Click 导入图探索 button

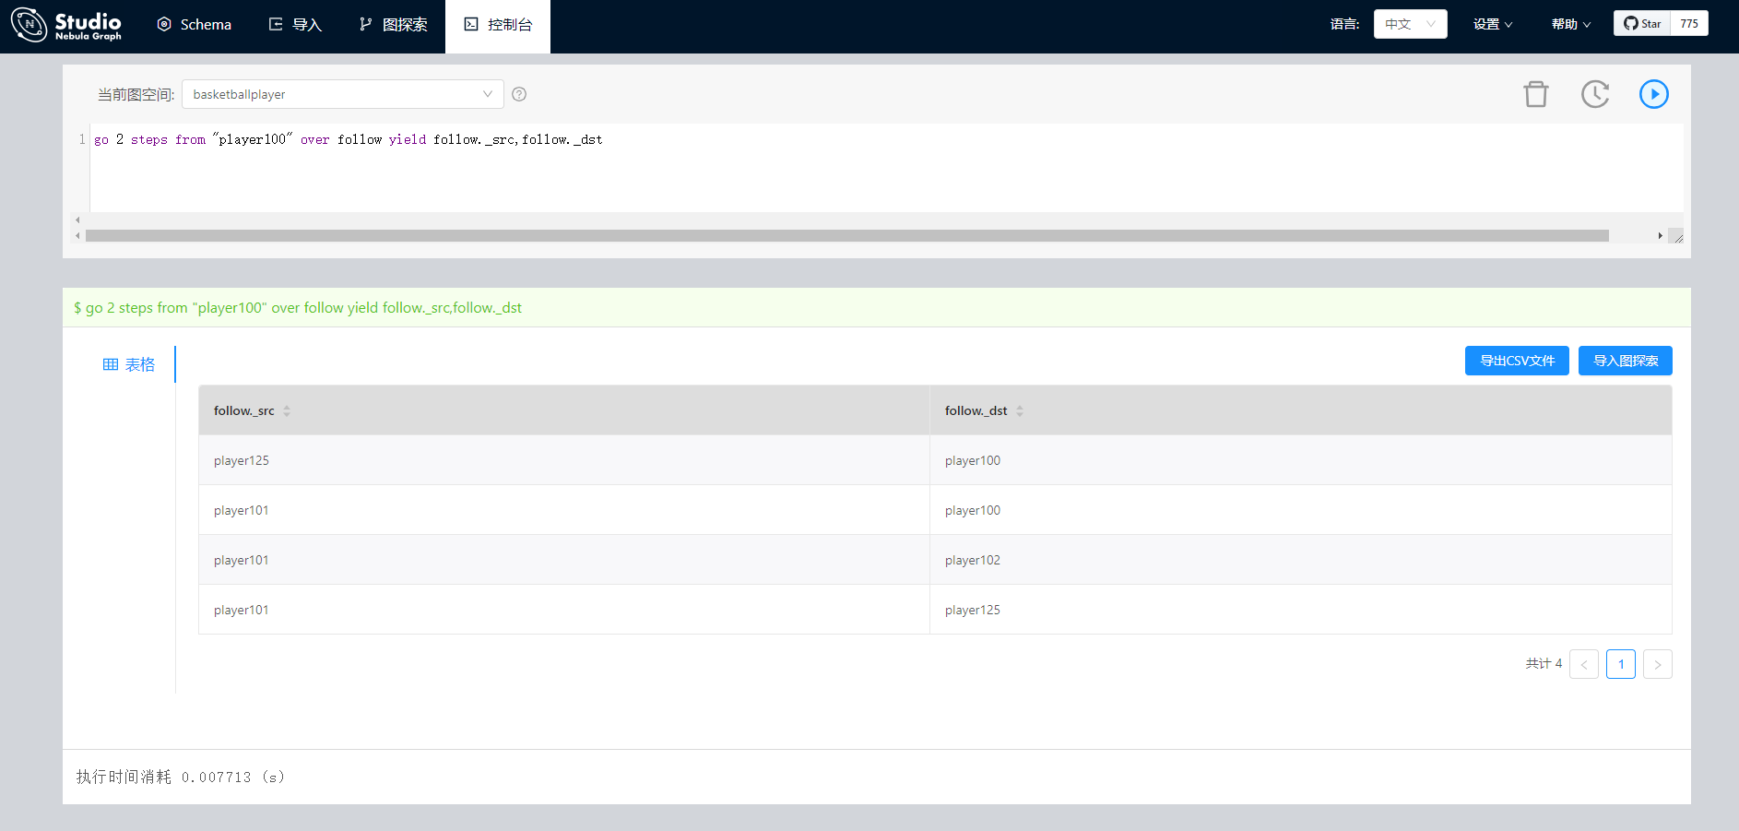pos(1626,361)
